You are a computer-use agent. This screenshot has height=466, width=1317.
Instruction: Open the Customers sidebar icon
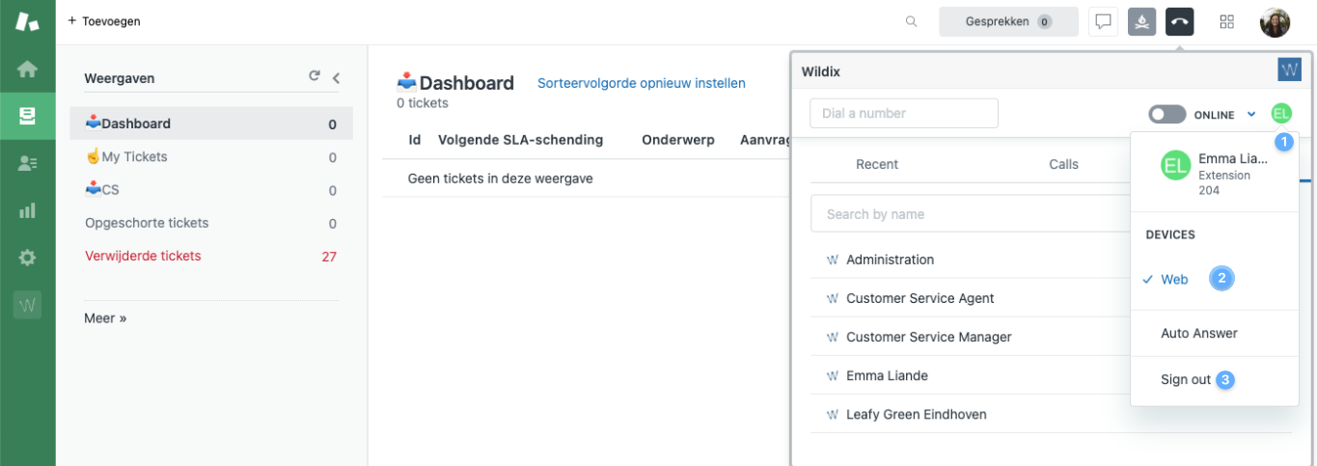(27, 163)
